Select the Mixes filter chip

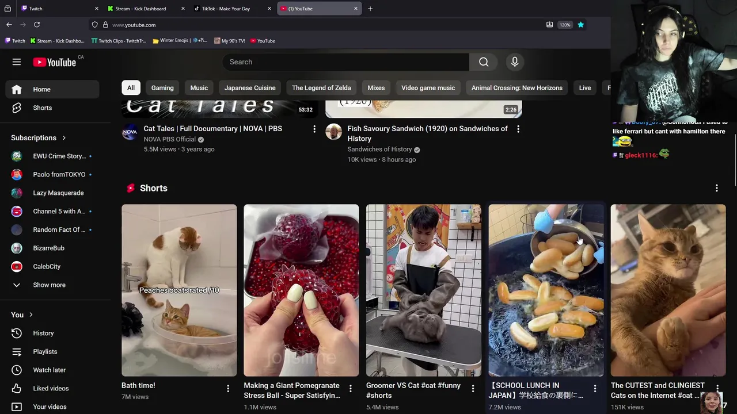[376, 88]
